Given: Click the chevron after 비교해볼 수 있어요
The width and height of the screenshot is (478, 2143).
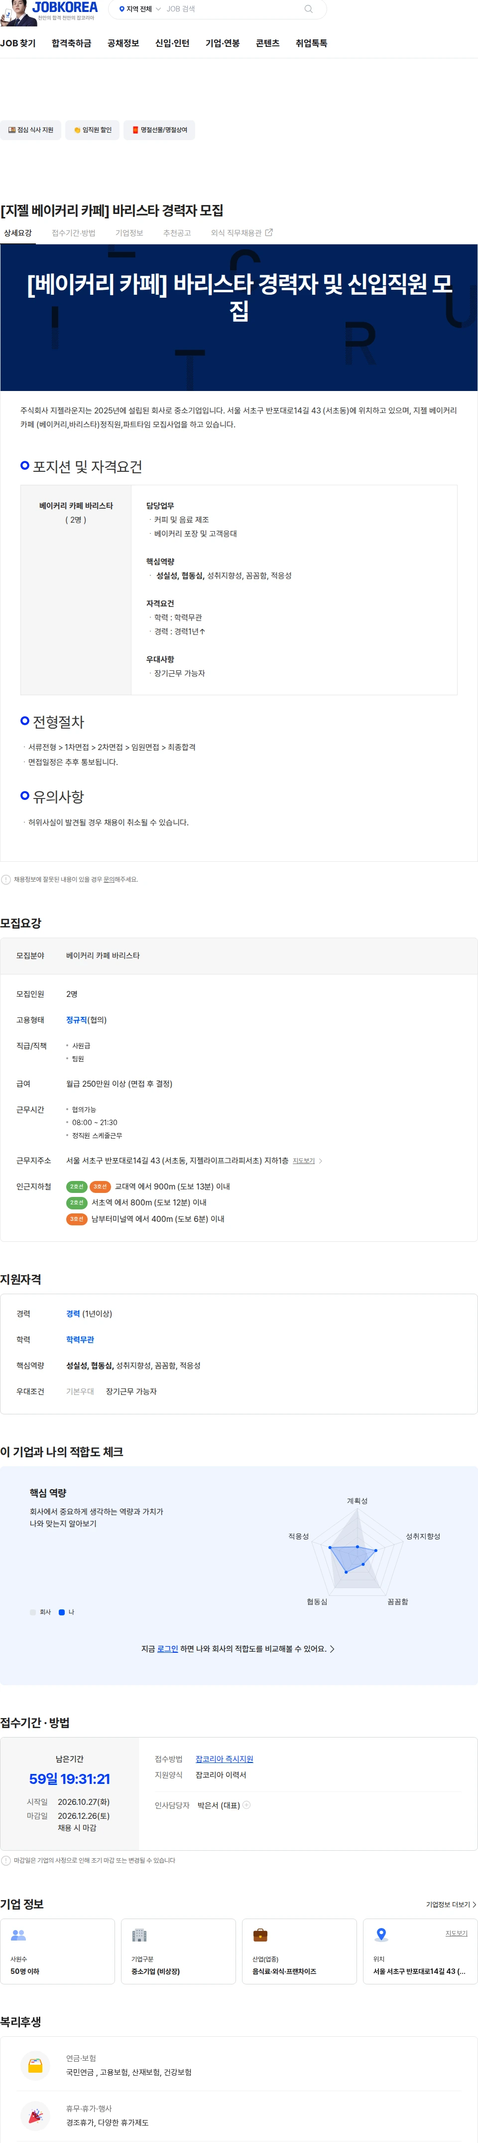Looking at the screenshot, I should tap(332, 1649).
